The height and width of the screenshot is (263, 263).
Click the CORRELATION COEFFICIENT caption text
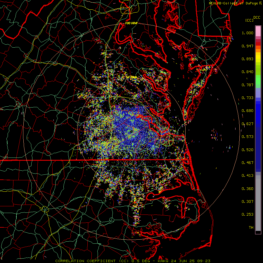(x=85, y=261)
